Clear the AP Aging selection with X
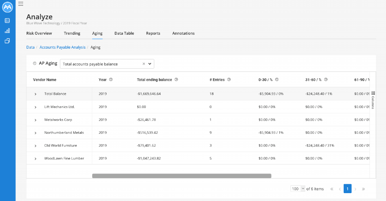The height and width of the screenshot is (201, 386). (144, 64)
